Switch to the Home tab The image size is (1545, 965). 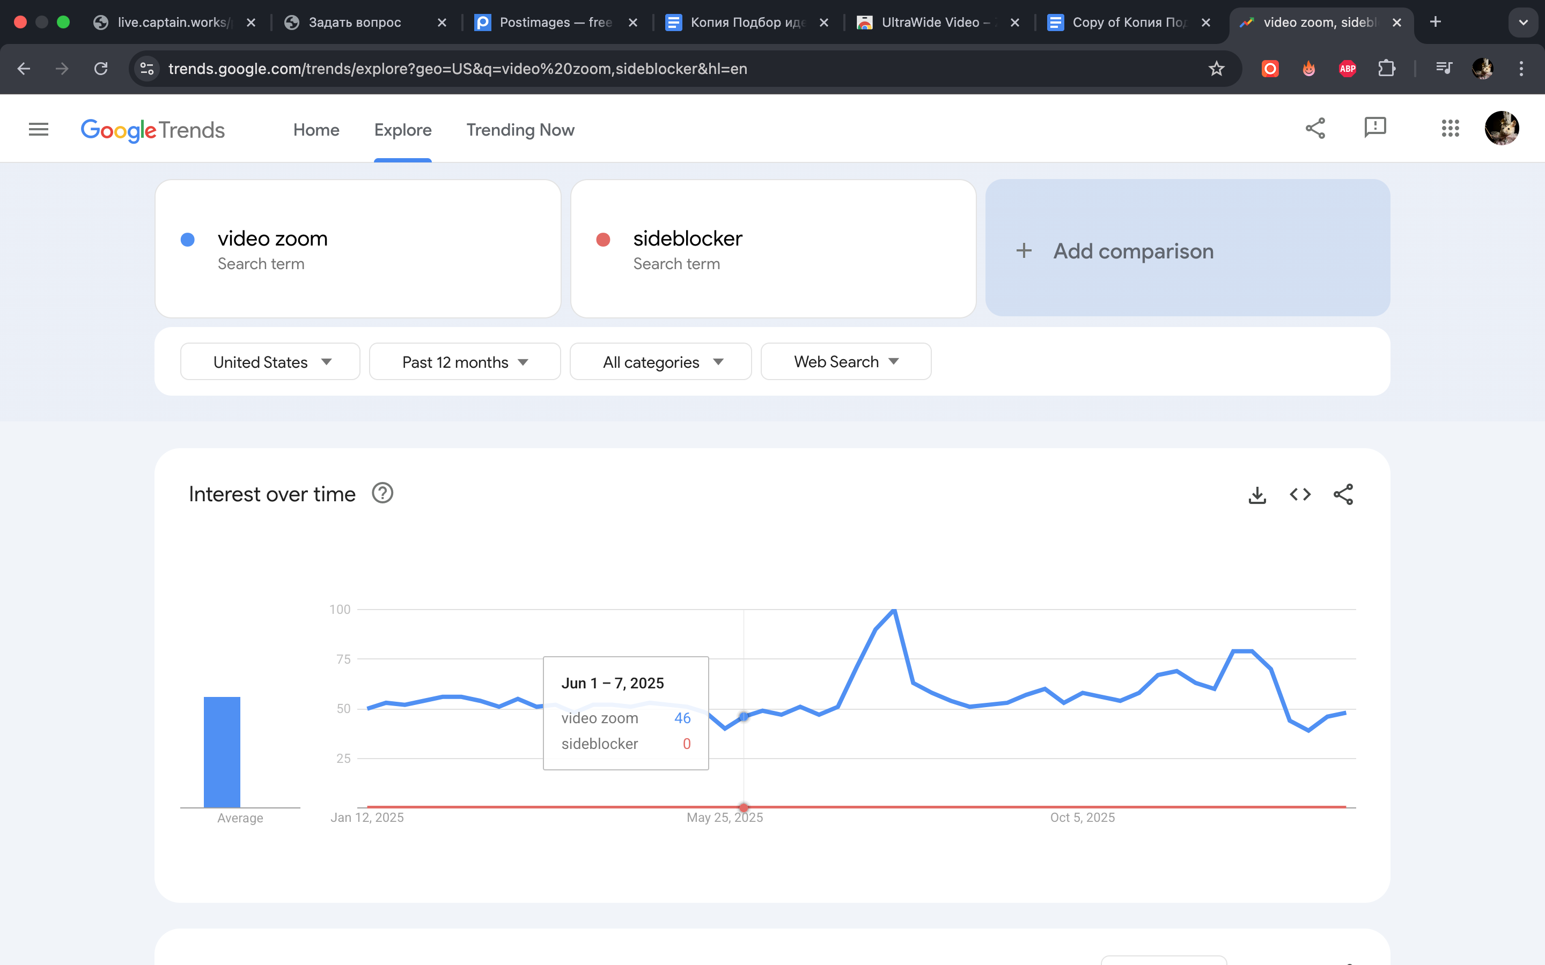(316, 130)
